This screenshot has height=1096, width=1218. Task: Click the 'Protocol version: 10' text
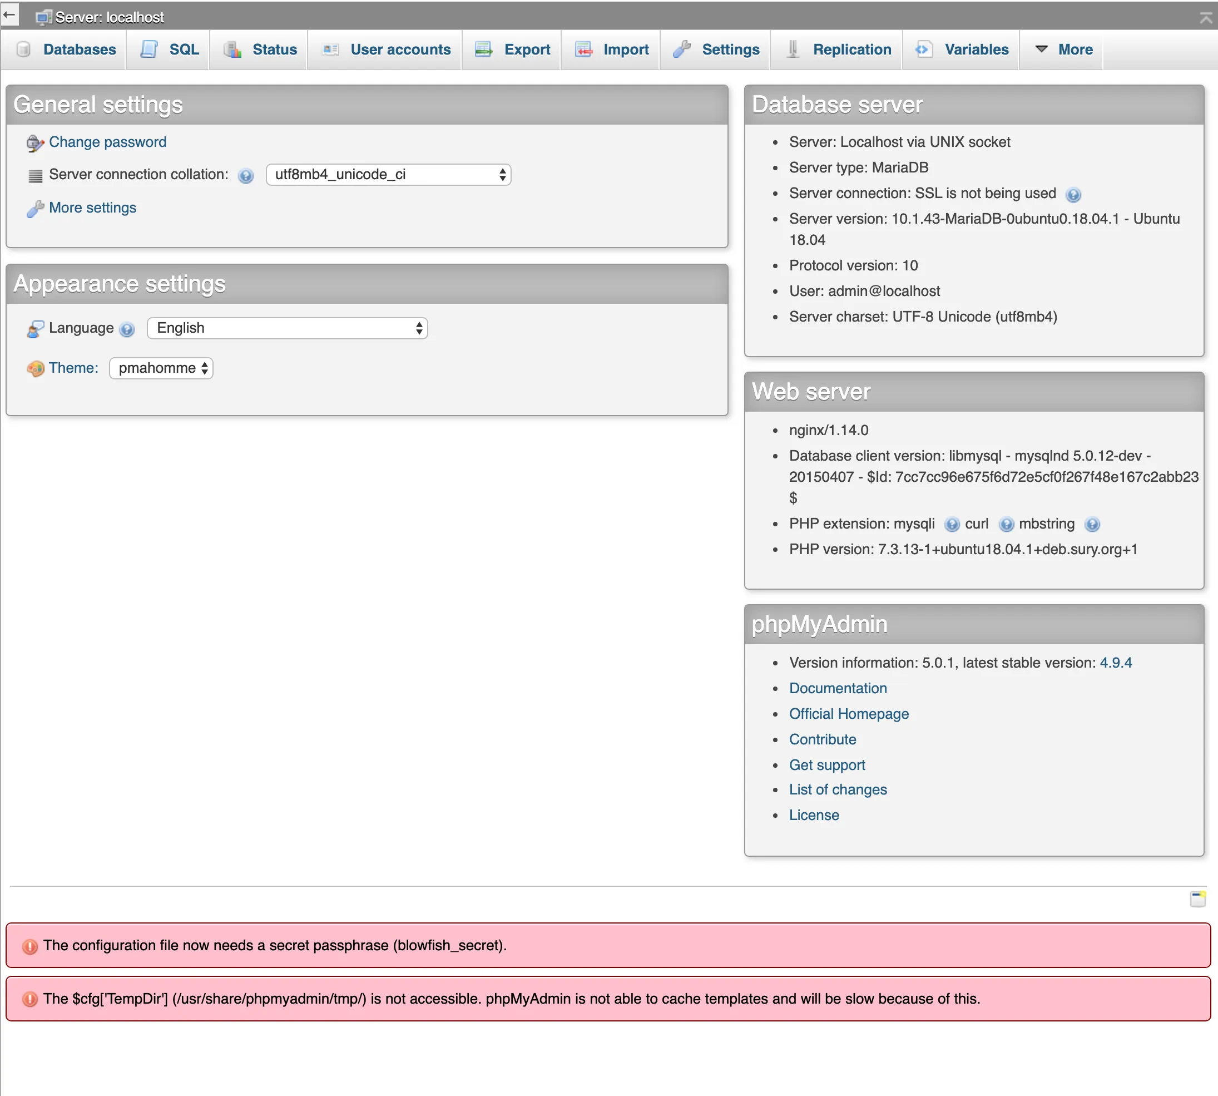pyautogui.click(x=854, y=265)
